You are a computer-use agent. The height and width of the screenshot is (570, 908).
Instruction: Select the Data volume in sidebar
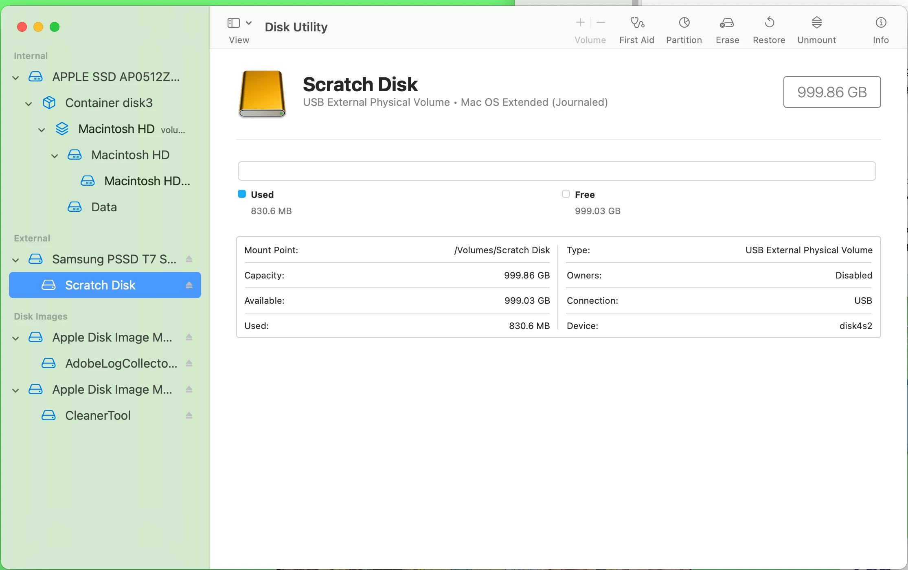click(x=104, y=207)
